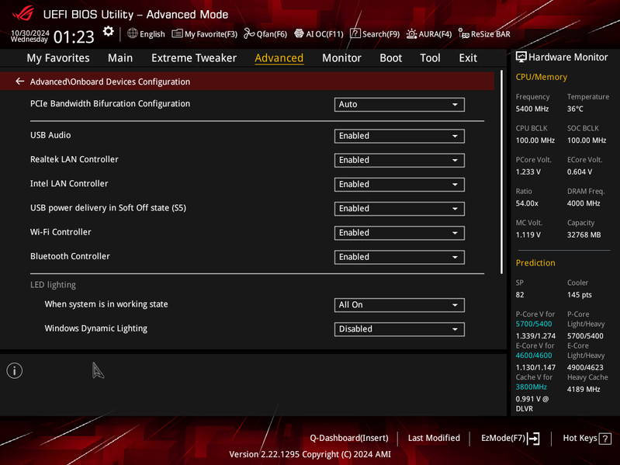This screenshot has width=620, height=465.
Task: Open Windows Dynamic Lighting dropdown
Action: [x=400, y=329]
